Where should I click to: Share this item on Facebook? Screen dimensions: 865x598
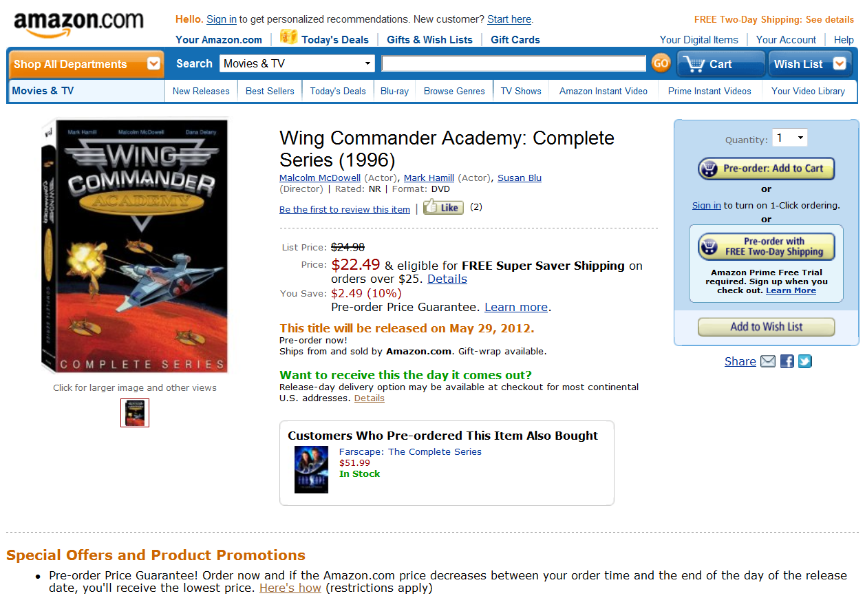[787, 361]
